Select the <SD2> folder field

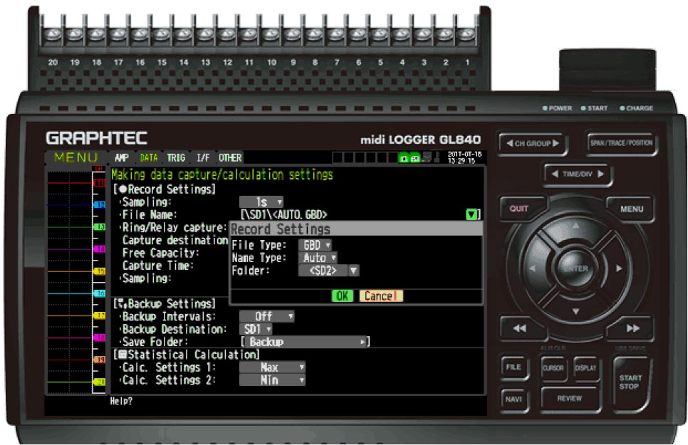pos(323,271)
